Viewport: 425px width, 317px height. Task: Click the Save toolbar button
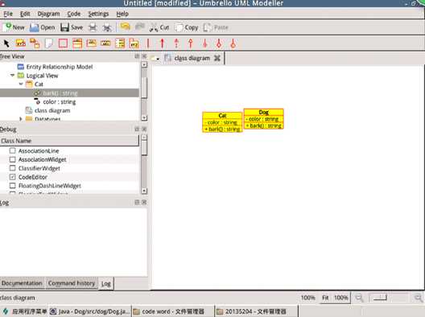pos(72,27)
